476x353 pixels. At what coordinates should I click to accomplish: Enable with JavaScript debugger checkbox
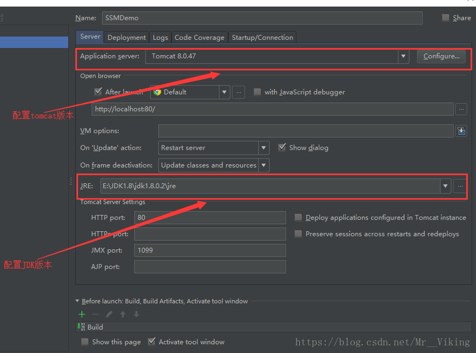(x=257, y=92)
